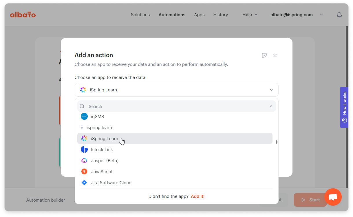Click the 'Add it!' link
The width and height of the screenshot is (353, 217).
tap(197, 196)
